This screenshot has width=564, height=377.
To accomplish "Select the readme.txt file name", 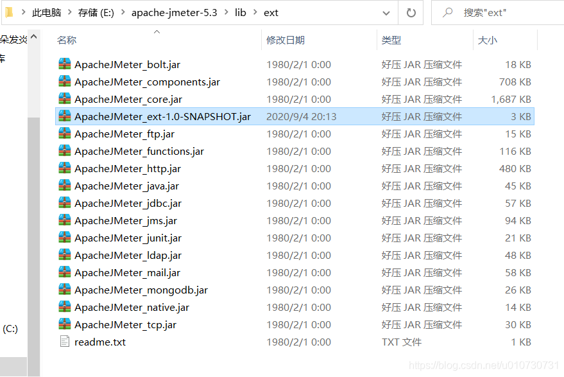I will pyautogui.click(x=100, y=342).
